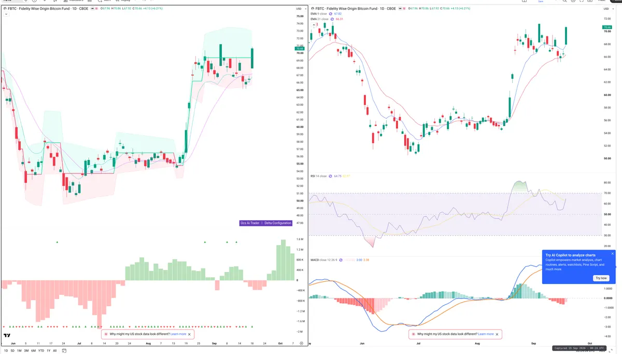Close the AI Copilot promo popup
Screen dimensions: 622x354
tap(613, 254)
